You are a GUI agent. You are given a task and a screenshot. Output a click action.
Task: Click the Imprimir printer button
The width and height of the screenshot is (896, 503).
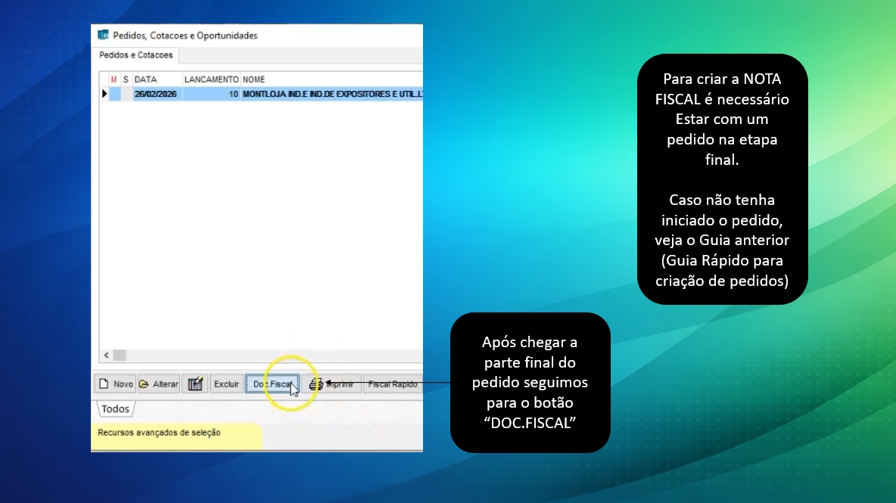(332, 384)
